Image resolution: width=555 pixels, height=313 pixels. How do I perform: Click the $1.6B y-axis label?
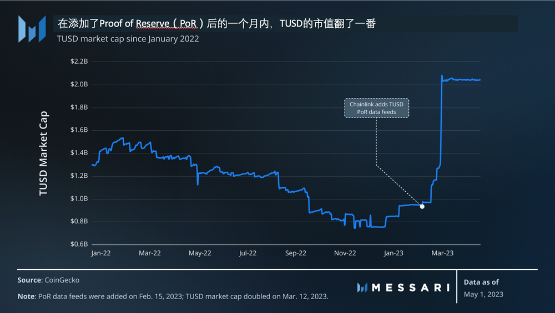(78, 130)
